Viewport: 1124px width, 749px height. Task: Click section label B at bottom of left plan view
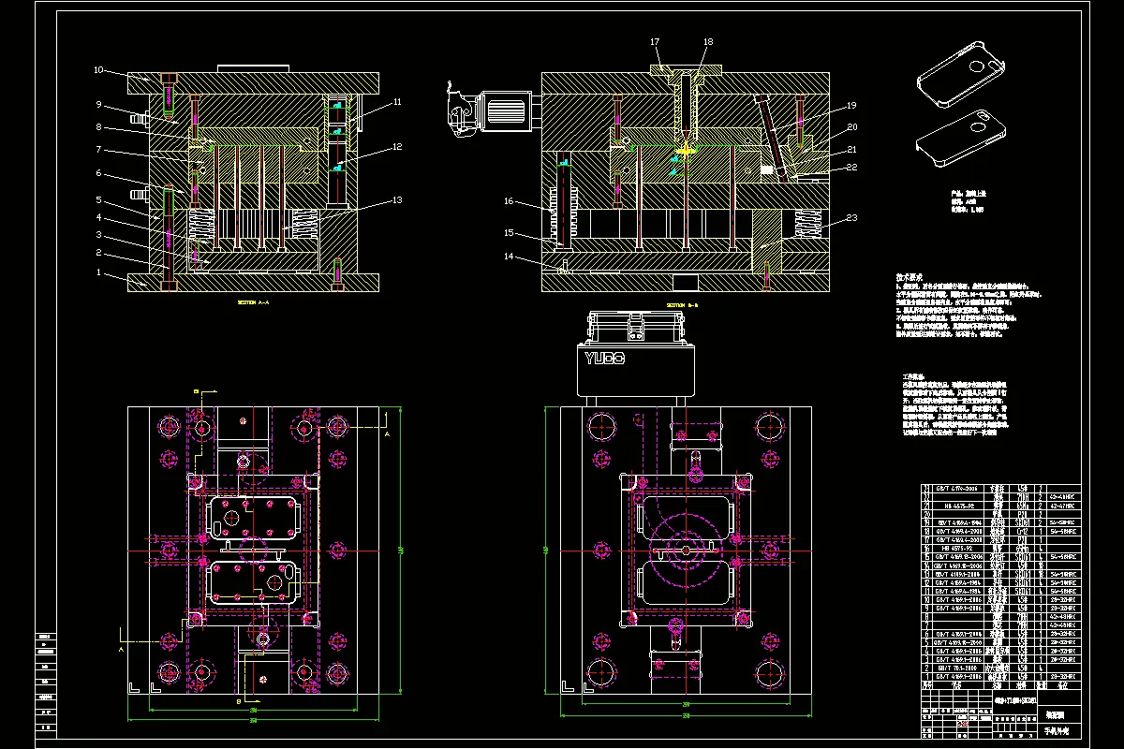(238, 699)
